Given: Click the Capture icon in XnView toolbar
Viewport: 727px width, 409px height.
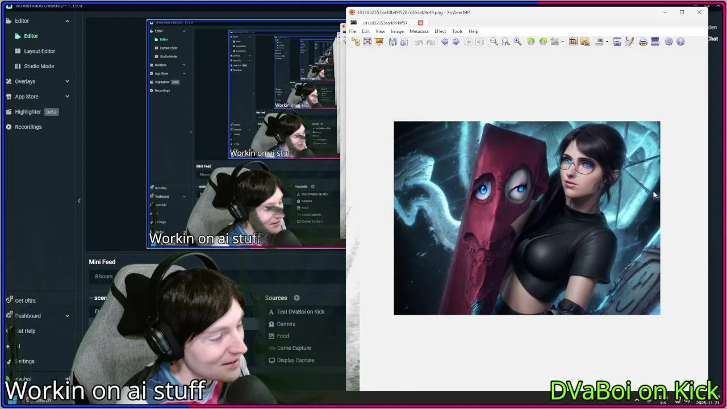Looking at the screenshot, I should (x=617, y=41).
